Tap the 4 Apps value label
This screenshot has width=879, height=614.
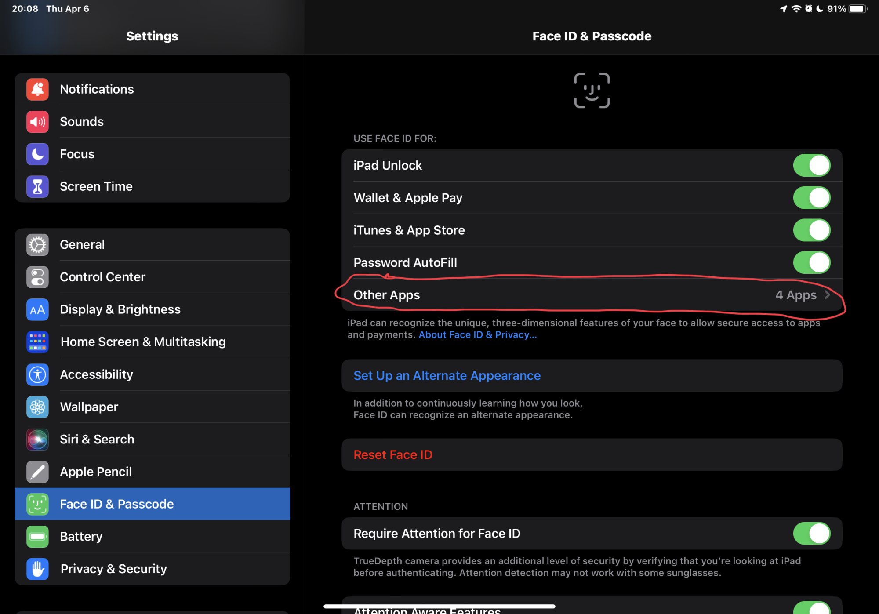[x=795, y=295]
